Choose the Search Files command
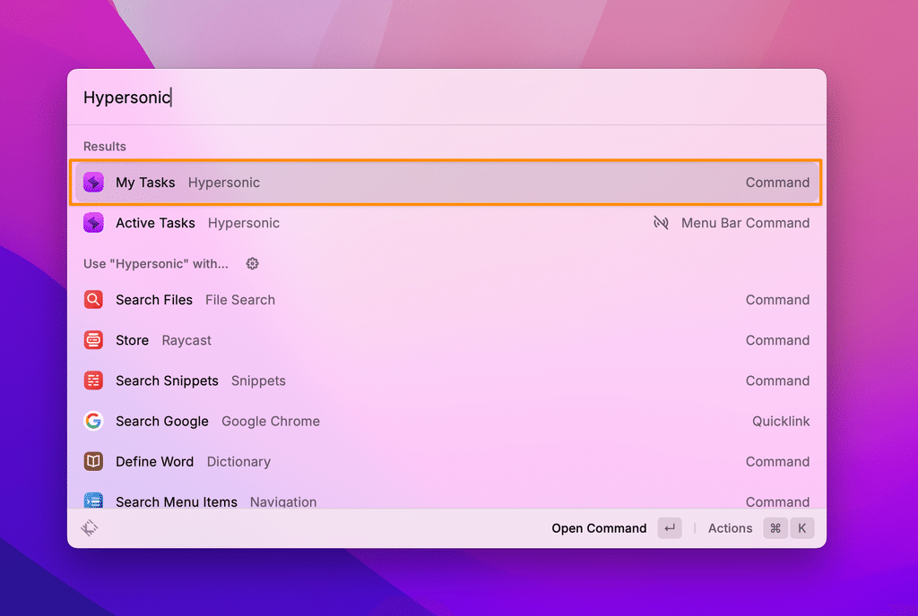Viewport: 918px width, 616px height. coord(446,300)
